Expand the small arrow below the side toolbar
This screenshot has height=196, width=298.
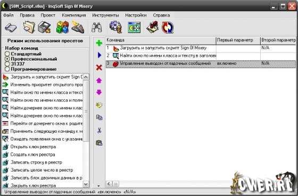pyautogui.click(x=98, y=186)
